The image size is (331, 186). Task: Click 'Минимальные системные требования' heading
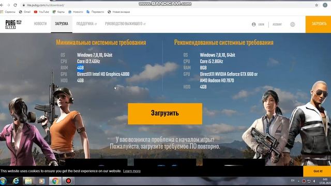[x=101, y=42]
